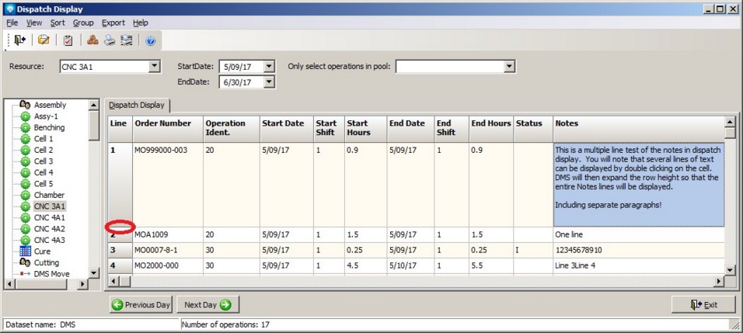Click the Next Day button
This screenshot has height=333, width=743.
(207, 304)
